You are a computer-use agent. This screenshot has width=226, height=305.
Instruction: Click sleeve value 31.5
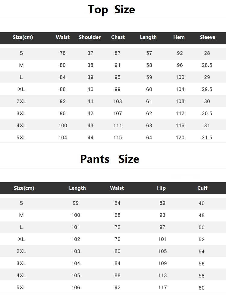[207, 138]
